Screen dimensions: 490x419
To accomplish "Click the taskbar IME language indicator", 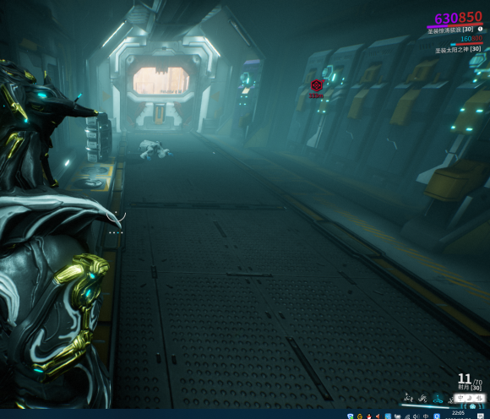I will 426,416.
